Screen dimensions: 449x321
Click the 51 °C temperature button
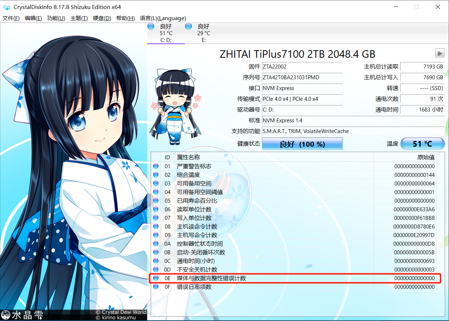click(x=422, y=144)
